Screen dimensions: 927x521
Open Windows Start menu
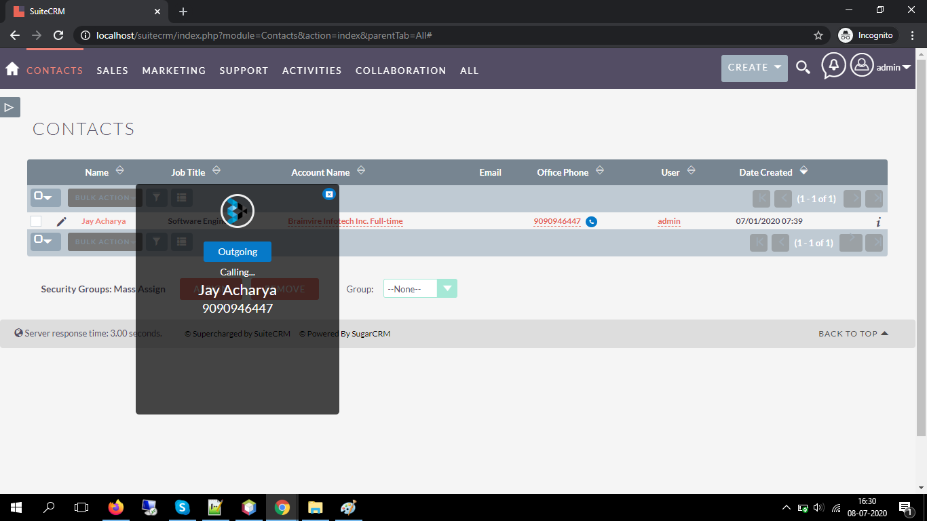point(16,507)
